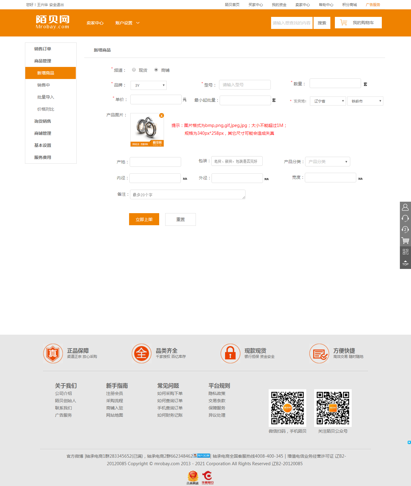Remove uploaded product image with orange X

click(162, 115)
